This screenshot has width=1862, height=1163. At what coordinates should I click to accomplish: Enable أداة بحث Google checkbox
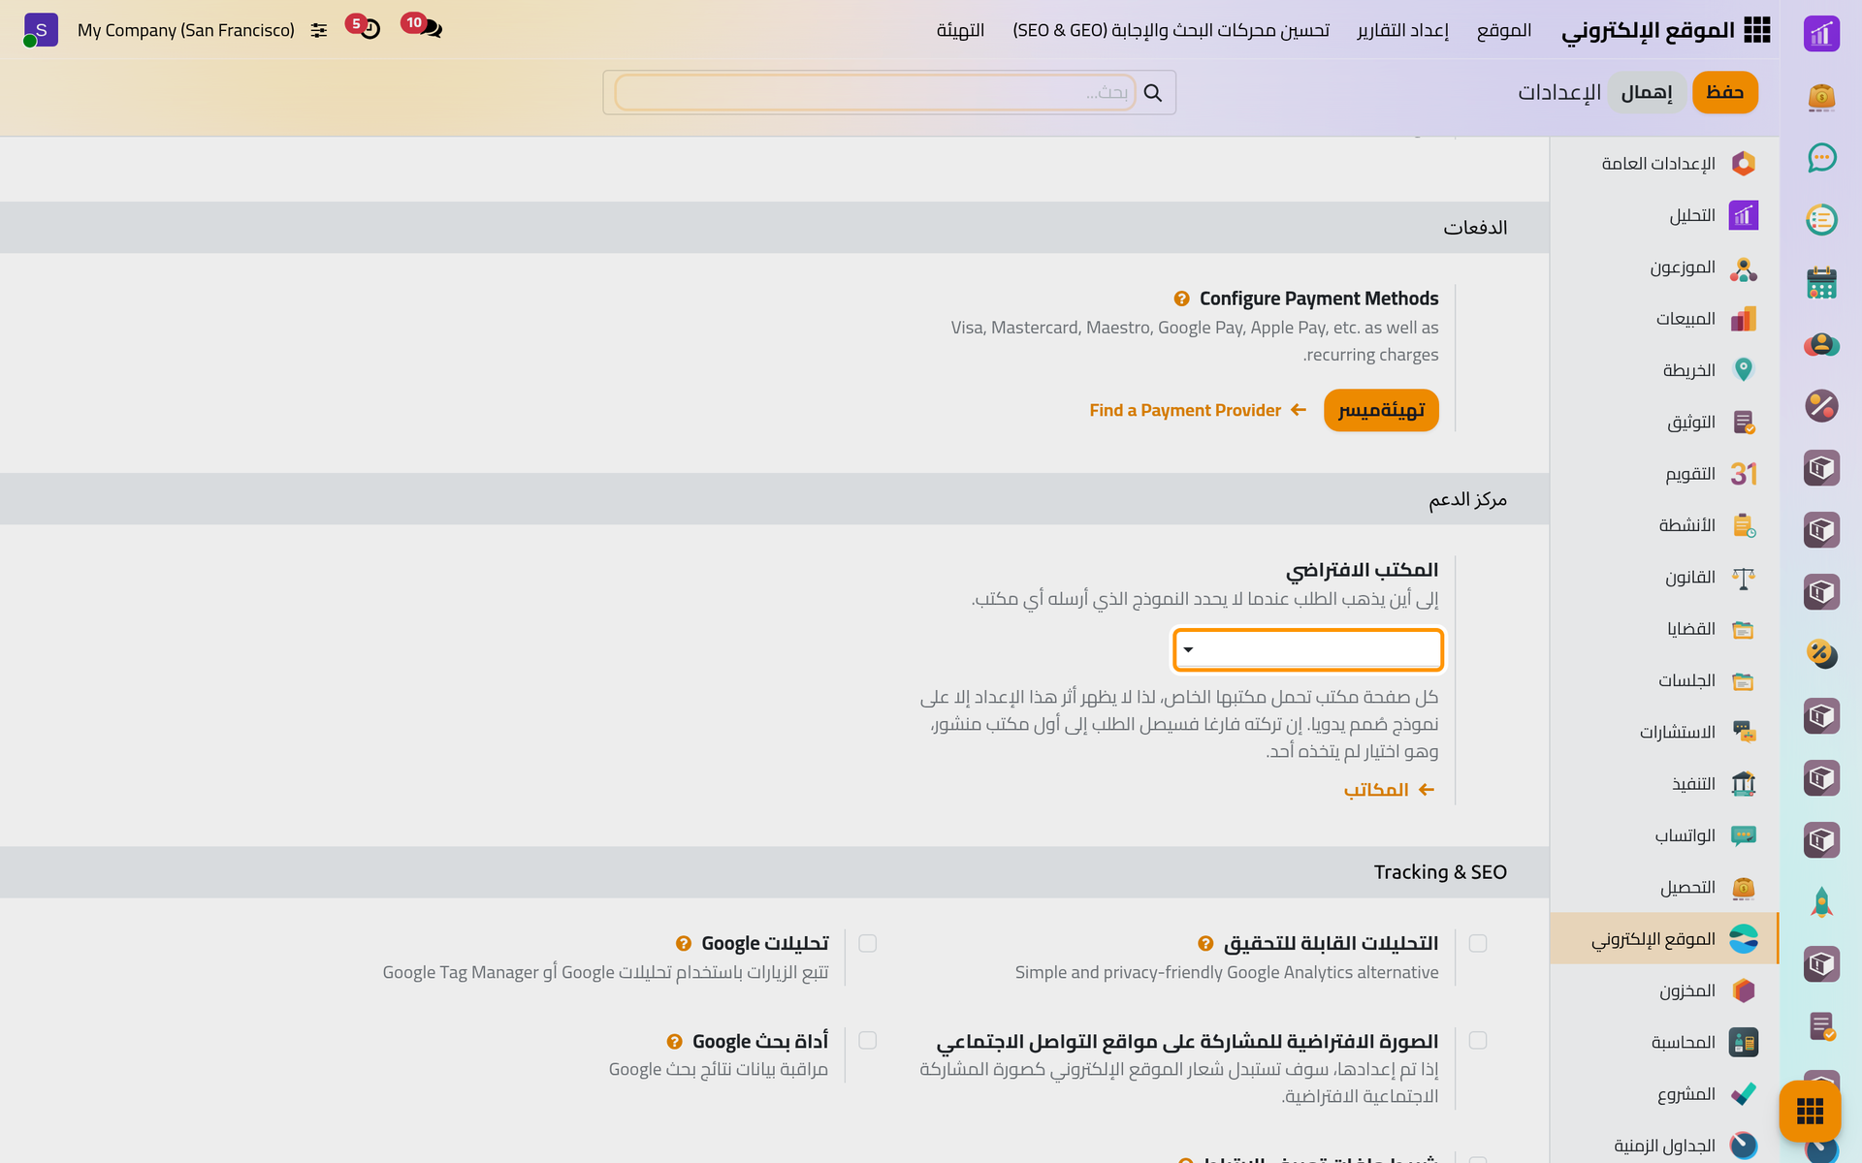point(868,1040)
